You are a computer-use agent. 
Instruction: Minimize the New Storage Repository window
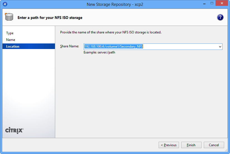(203, 4)
